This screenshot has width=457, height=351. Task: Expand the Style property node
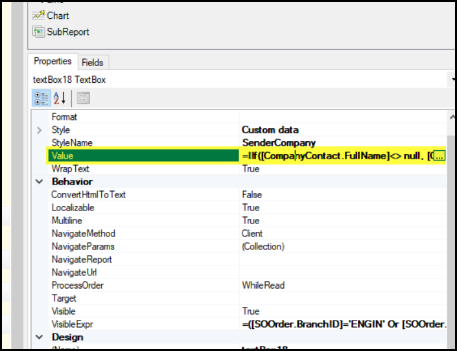coord(40,130)
